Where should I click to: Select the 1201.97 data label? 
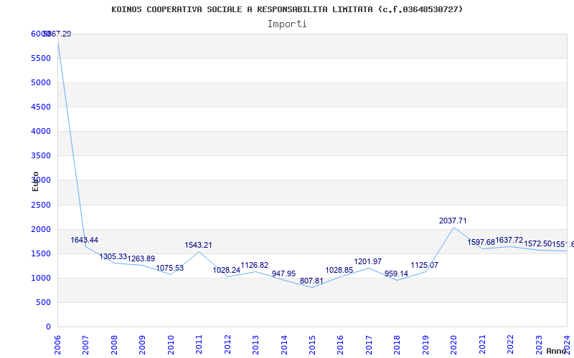(x=368, y=261)
